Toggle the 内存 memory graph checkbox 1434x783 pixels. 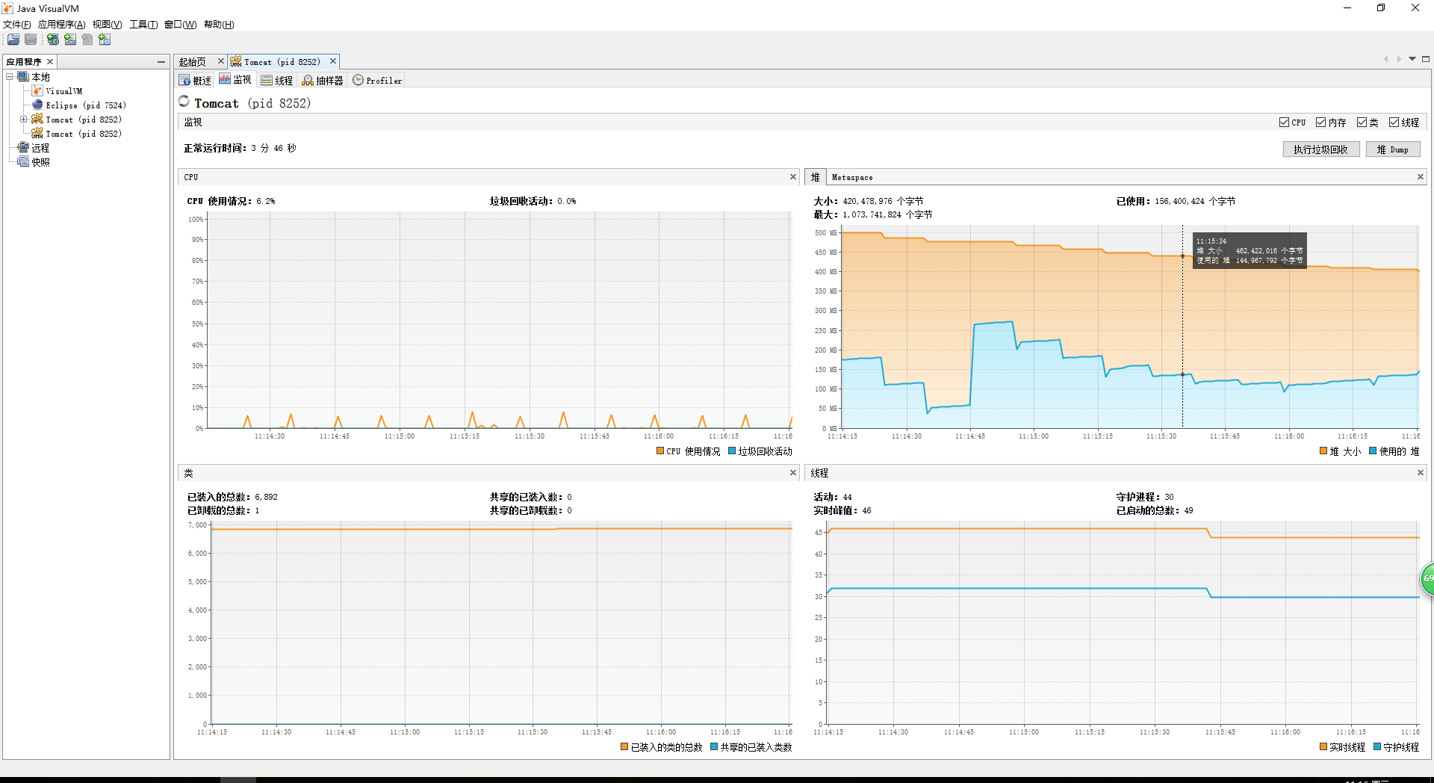1320,123
